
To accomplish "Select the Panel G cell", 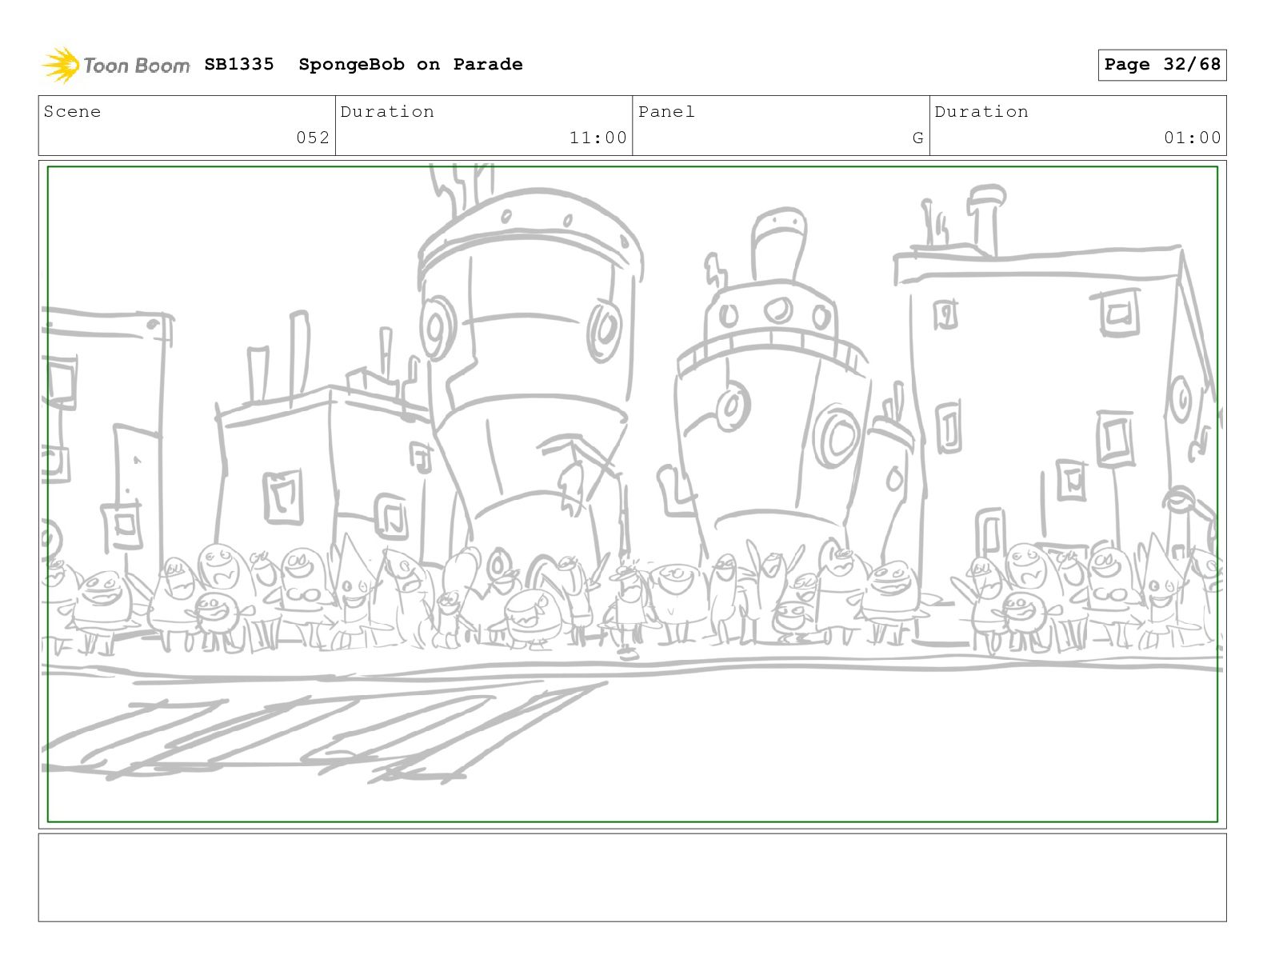I will [x=781, y=126].
